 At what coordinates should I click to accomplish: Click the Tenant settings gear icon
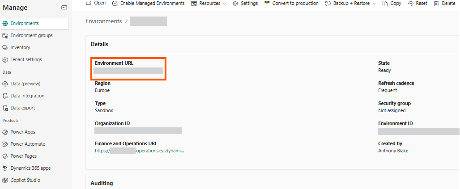(5, 59)
